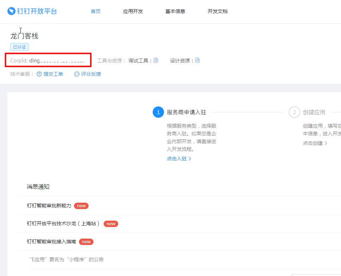This screenshot has width=341, height=276.
Task: Click the 工具与资源 label
Action: [111, 61]
